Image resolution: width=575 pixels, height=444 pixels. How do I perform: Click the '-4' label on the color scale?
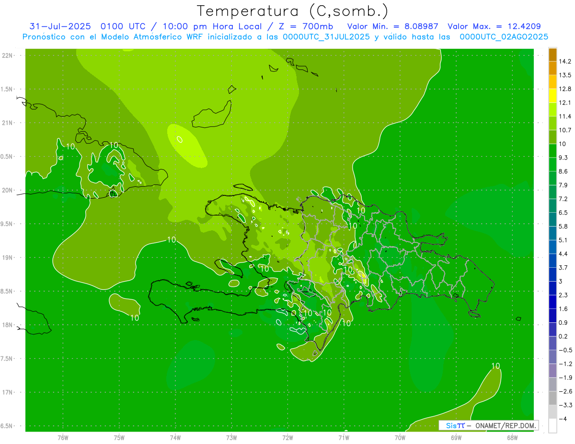click(563, 419)
